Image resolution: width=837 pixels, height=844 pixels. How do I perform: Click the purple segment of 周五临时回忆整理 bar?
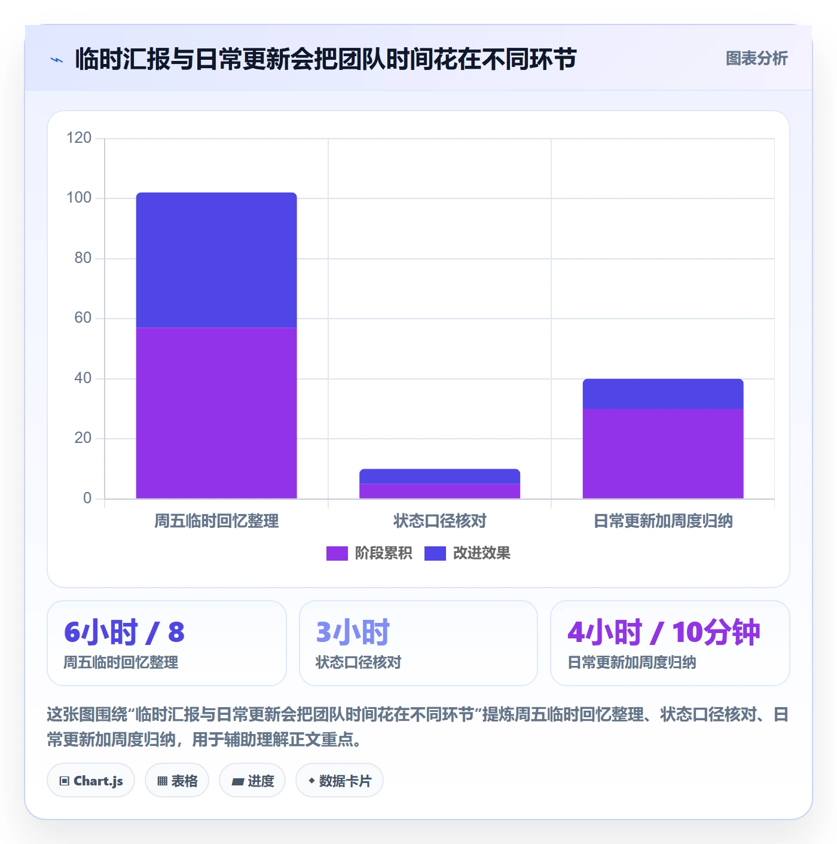[x=216, y=413]
